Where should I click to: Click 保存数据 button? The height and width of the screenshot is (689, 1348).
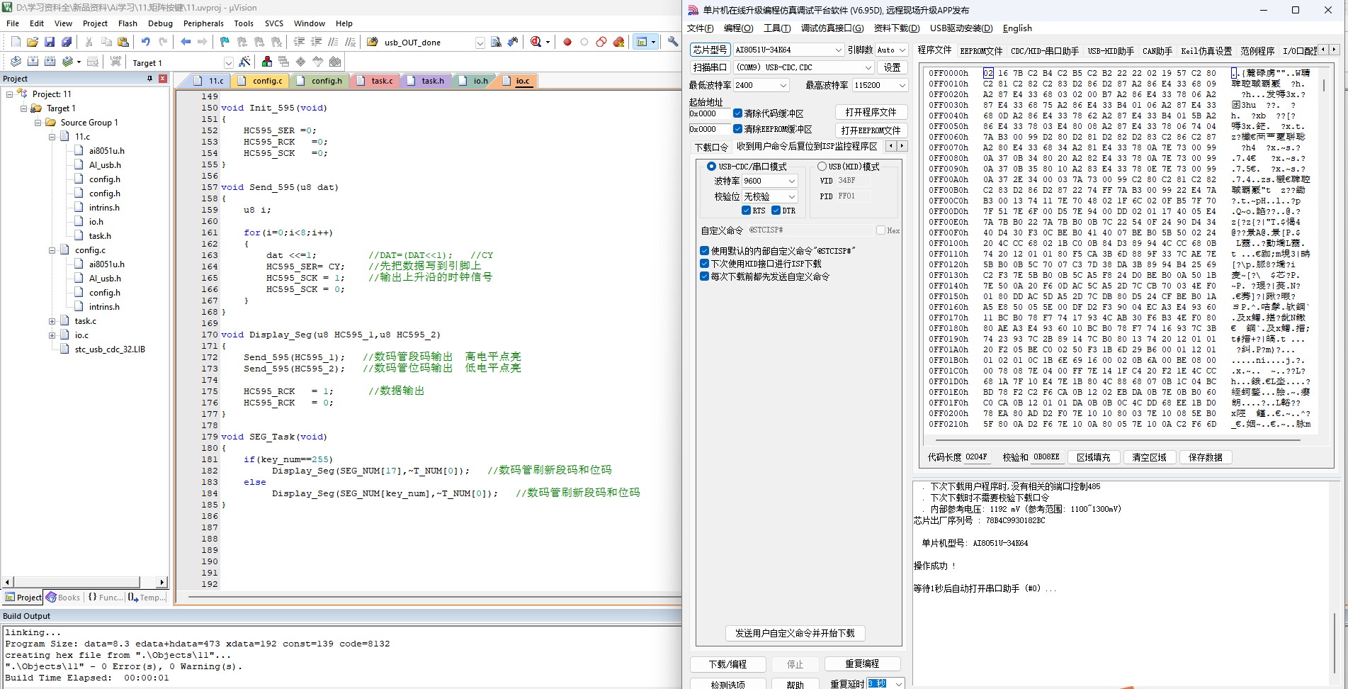click(1206, 457)
